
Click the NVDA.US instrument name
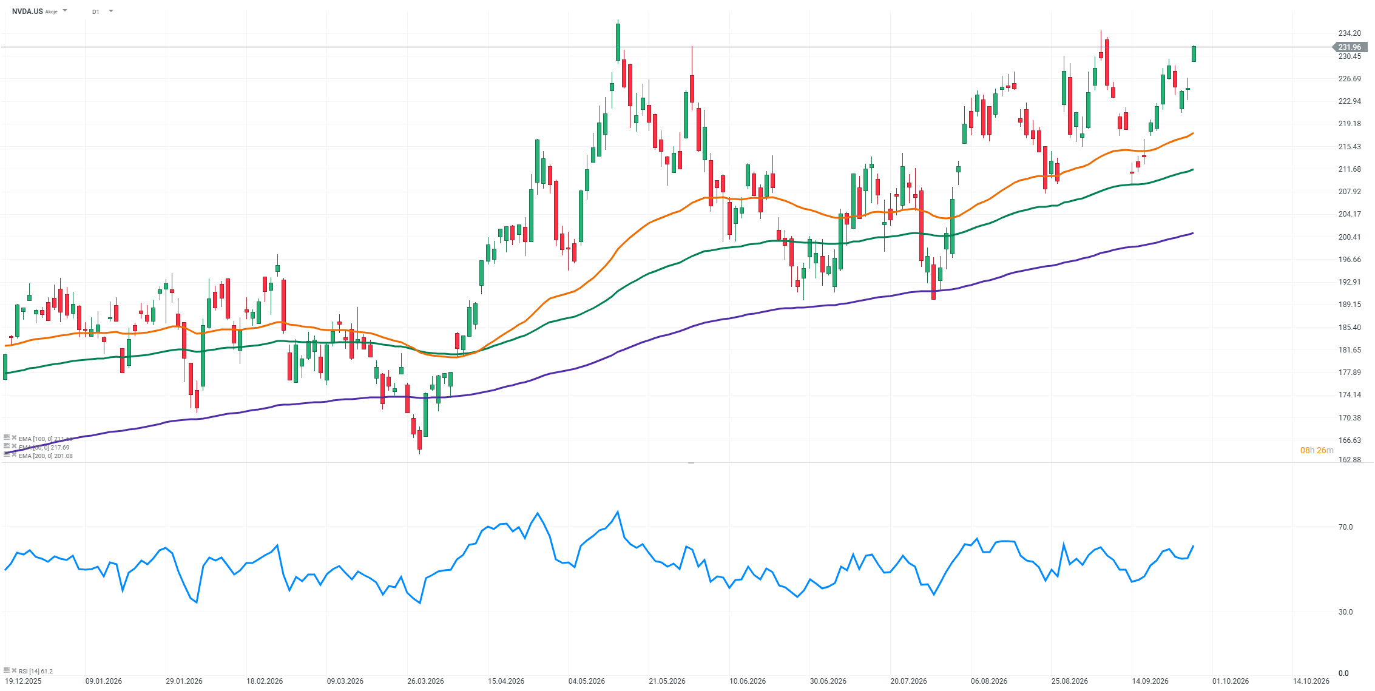click(27, 12)
